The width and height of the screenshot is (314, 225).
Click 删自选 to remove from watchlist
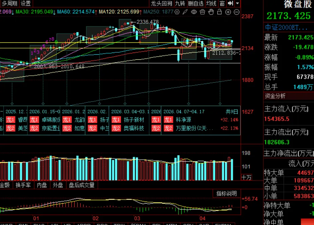[x=196, y=3]
